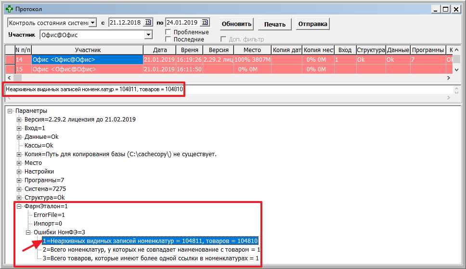This screenshot has height=269, width=466.
Task: Enable the Проблемные checkbox
Action: point(168,32)
